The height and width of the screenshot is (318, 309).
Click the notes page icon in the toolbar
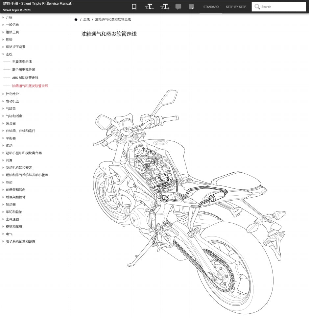coord(191,7)
